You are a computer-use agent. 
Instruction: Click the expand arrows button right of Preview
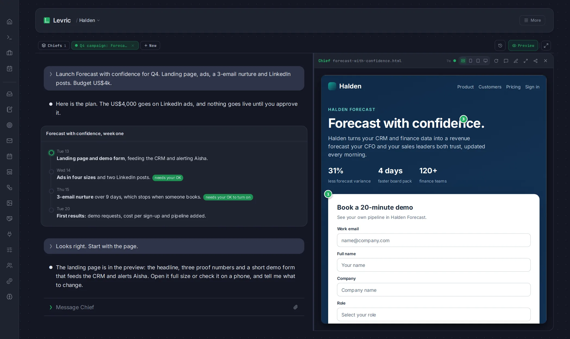(x=546, y=46)
